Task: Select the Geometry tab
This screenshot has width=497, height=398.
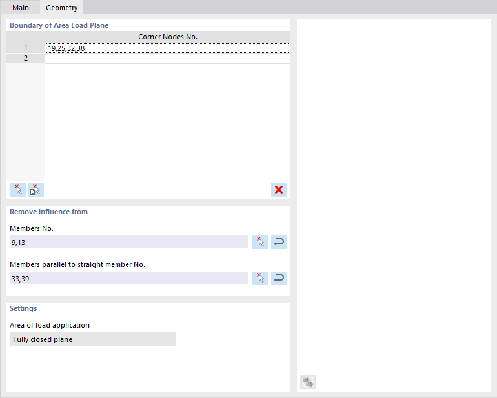Action: point(61,8)
